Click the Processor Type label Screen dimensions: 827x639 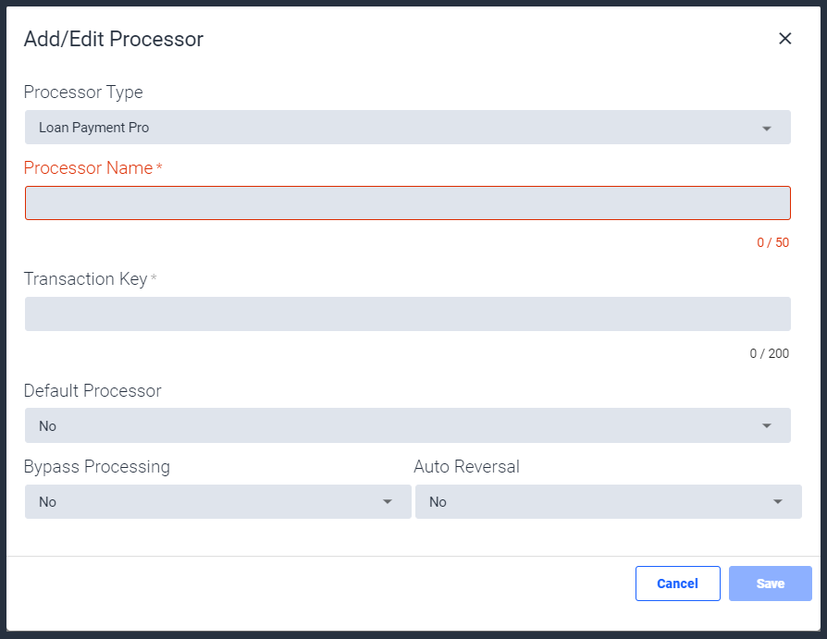point(83,92)
